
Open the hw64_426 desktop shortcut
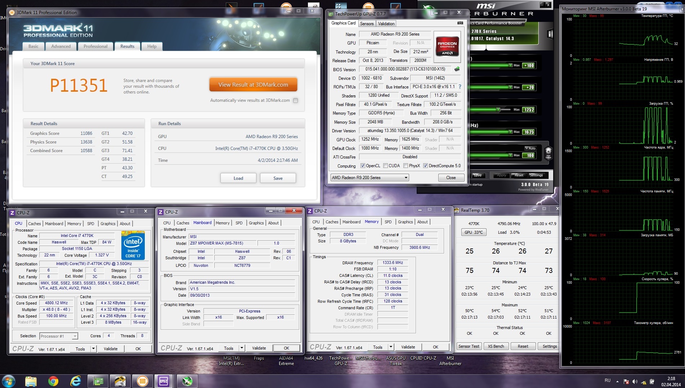point(313,358)
